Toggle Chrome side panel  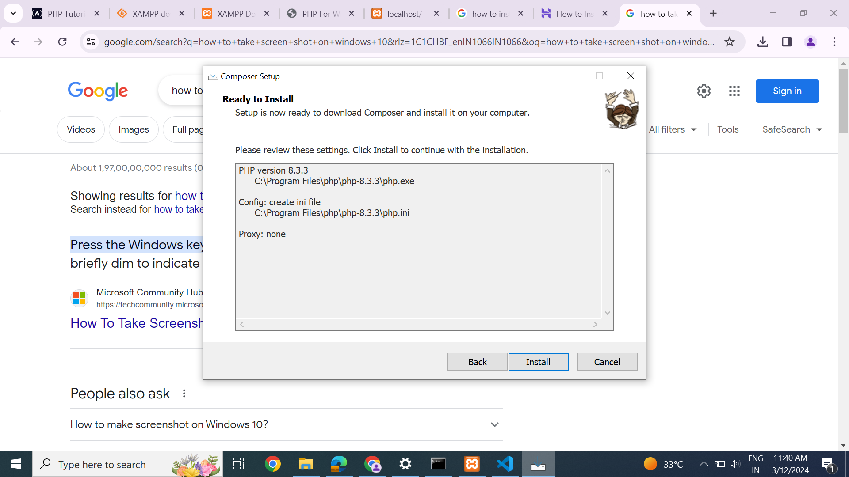[787, 42]
